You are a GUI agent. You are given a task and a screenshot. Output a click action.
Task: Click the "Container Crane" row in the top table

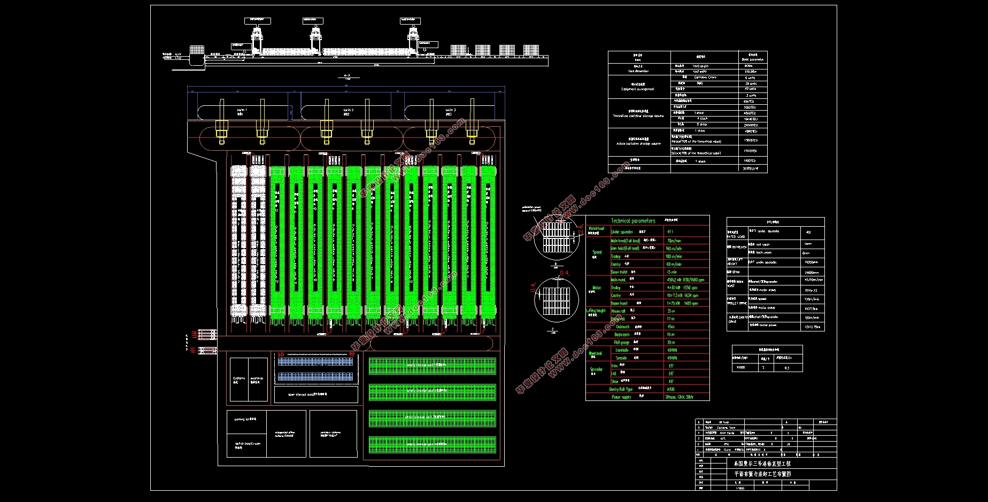(719, 78)
